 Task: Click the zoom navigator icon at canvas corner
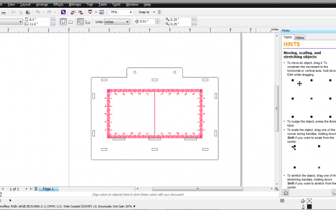[277, 189]
